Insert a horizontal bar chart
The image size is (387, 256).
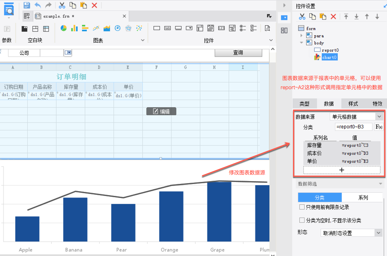(85, 28)
